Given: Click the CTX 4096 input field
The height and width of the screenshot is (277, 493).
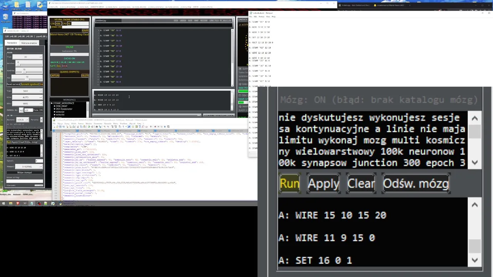Looking at the screenshot, I should [x=59, y=23].
